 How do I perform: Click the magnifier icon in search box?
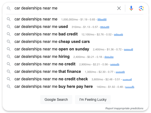tap(9, 8)
